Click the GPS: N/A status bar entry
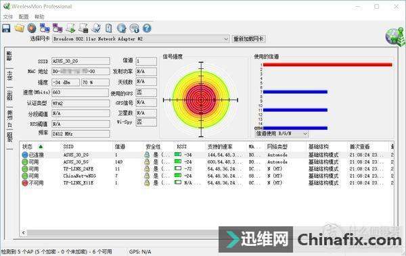 pos(140,251)
